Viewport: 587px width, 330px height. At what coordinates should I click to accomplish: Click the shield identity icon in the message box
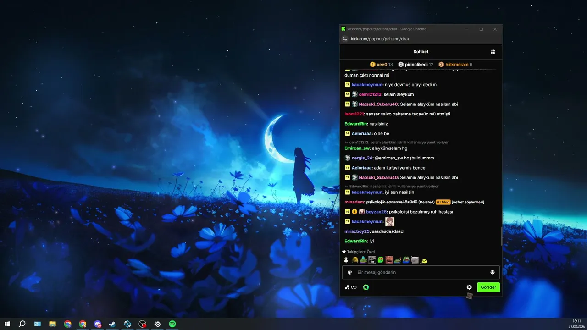tap(349, 272)
